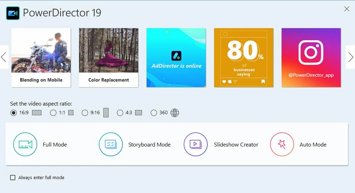Open the 80% businesses saying card
The image size is (355, 193).
coord(244,58)
